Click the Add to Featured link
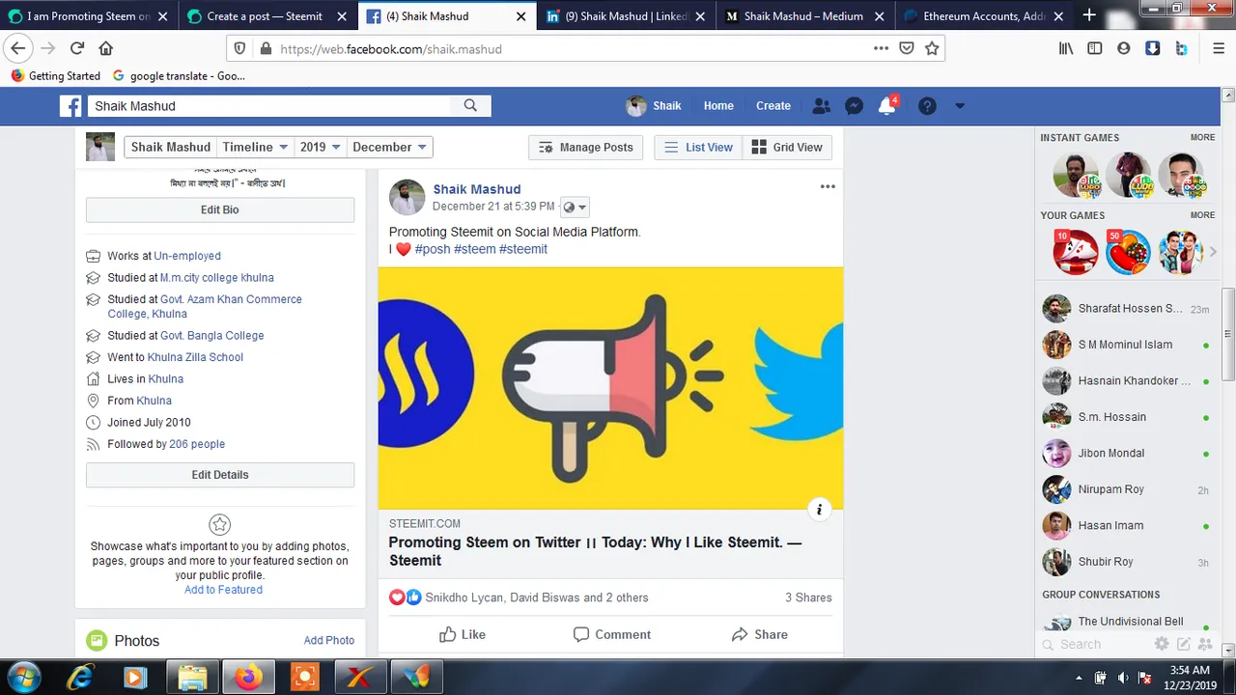1236x695 pixels. click(223, 590)
